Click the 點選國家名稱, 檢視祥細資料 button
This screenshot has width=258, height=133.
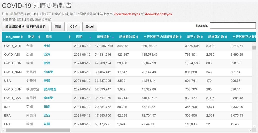(25, 26)
